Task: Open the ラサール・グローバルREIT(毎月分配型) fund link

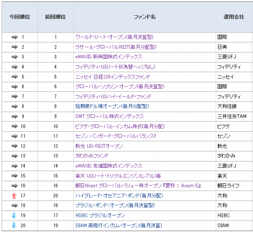Action: (x=116, y=47)
